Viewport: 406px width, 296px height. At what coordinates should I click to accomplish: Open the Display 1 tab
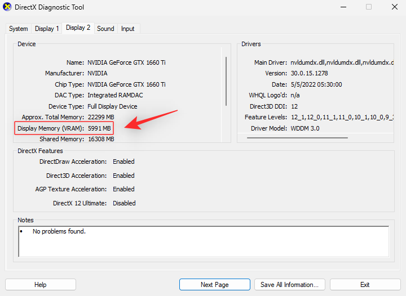47,29
